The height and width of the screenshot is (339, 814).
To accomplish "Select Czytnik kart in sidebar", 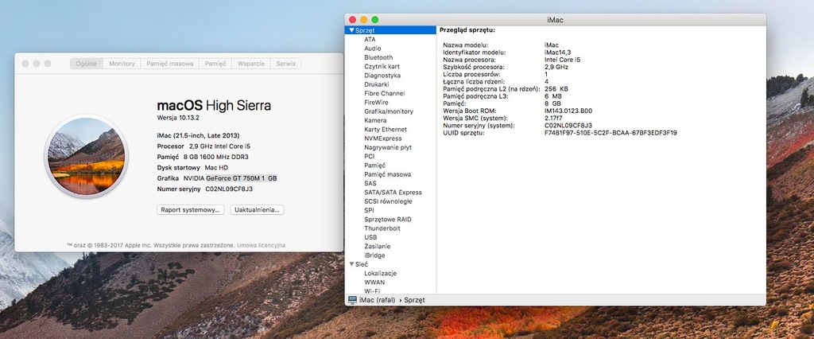I will click(x=382, y=67).
